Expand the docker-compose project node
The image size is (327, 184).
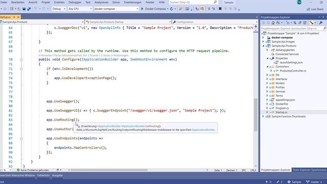(x=263, y=37)
